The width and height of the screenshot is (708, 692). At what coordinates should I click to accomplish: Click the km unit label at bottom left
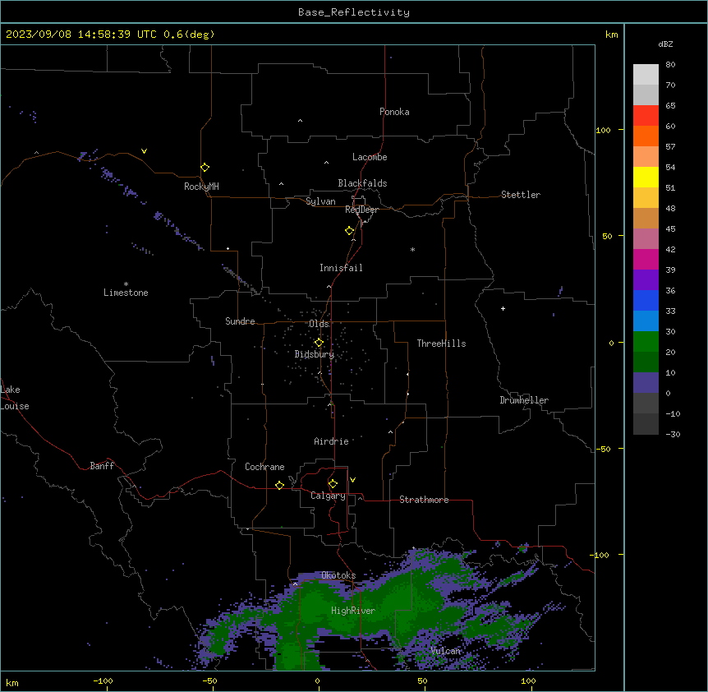pos(12,683)
